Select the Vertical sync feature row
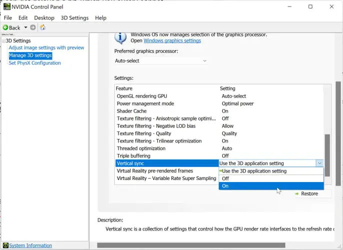 (x=167, y=163)
